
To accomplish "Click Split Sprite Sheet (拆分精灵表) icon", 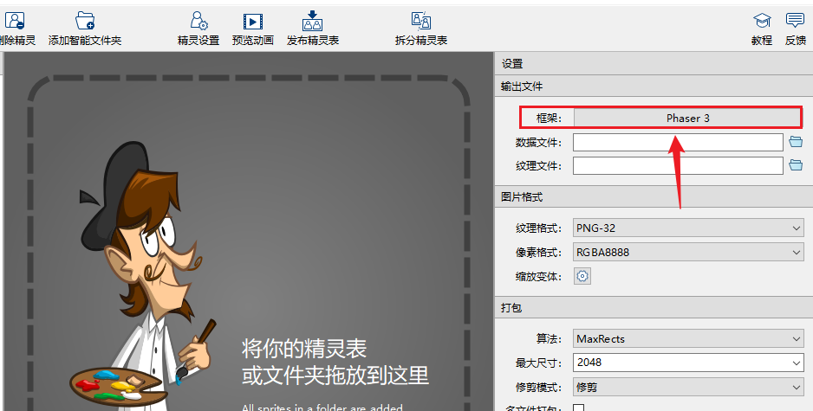I will (x=421, y=22).
